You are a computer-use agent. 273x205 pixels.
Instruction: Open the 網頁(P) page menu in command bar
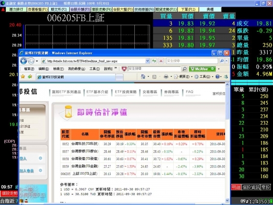pos(183,76)
